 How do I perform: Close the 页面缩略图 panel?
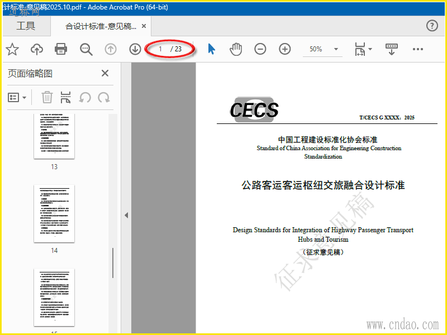pyautogui.click(x=105, y=73)
